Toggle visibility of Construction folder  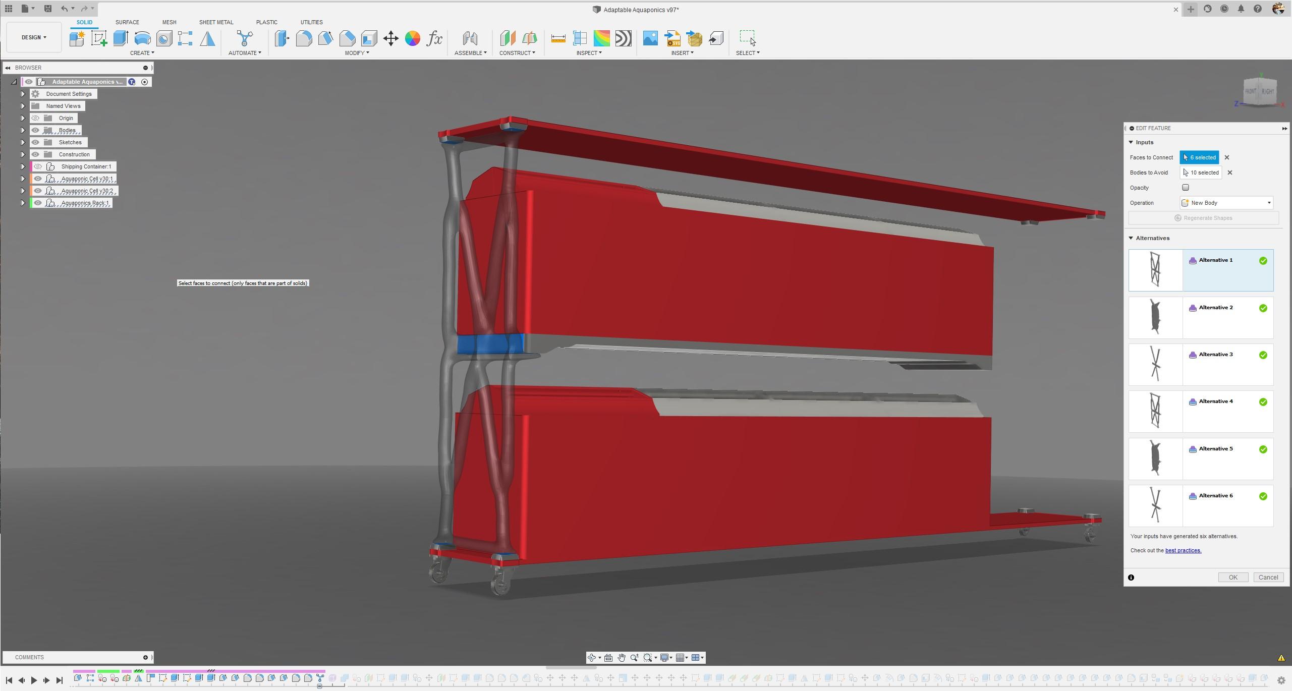34,154
